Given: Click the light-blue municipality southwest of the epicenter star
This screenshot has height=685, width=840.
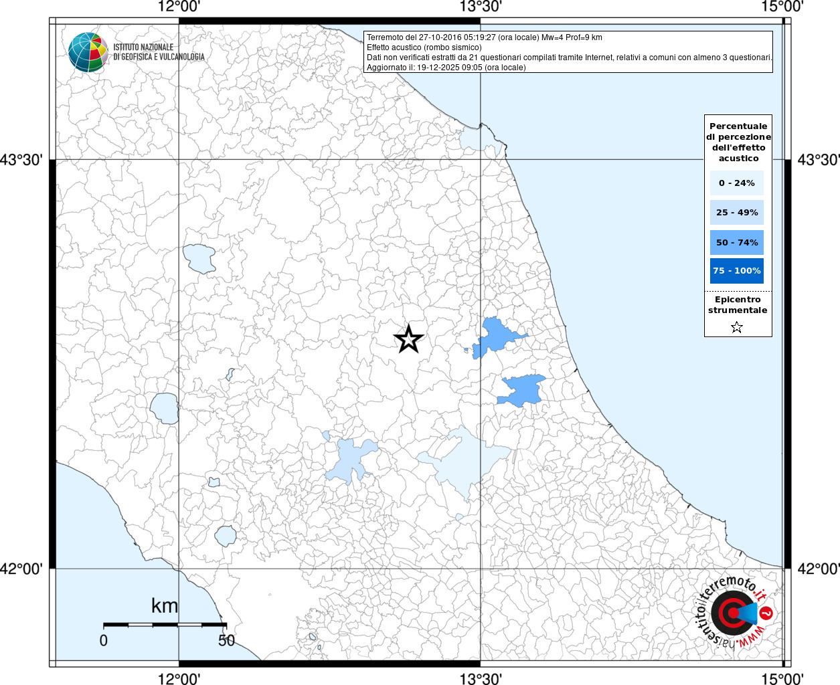Looking at the screenshot, I should coord(351,460).
